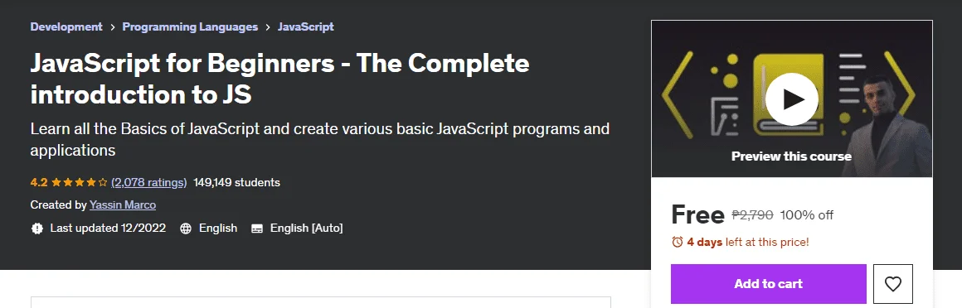The image size is (962, 308).
Task: Click chevron between Development and Programming Languages
Action: [112, 27]
